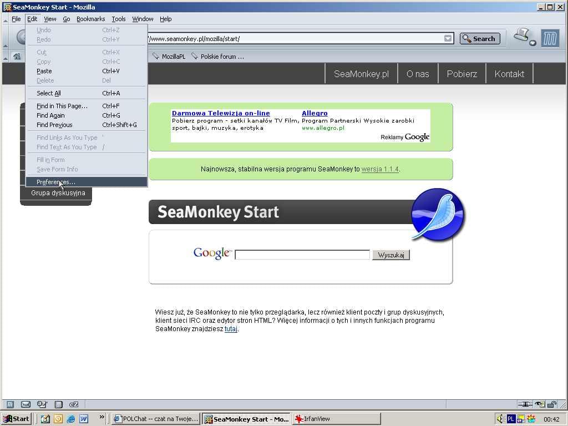Switch to POLChat taskbar window

[x=156, y=419]
